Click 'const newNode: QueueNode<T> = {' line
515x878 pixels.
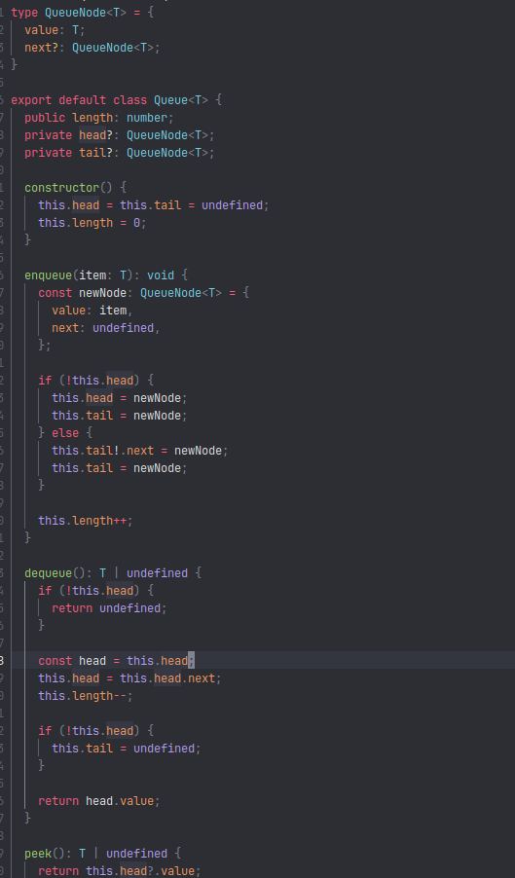pos(143,293)
